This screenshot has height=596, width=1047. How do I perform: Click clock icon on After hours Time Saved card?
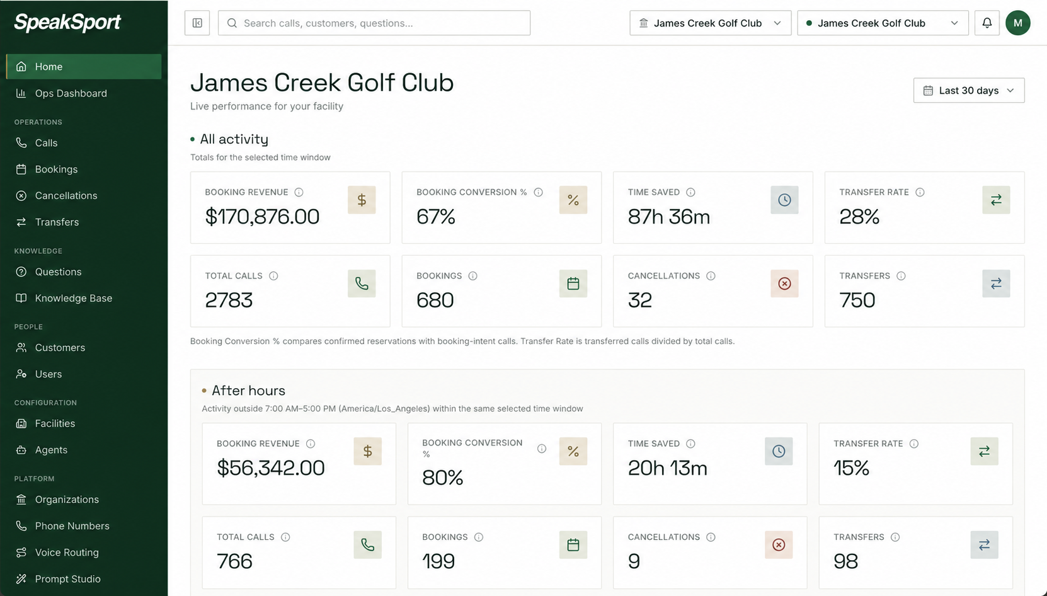779,451
